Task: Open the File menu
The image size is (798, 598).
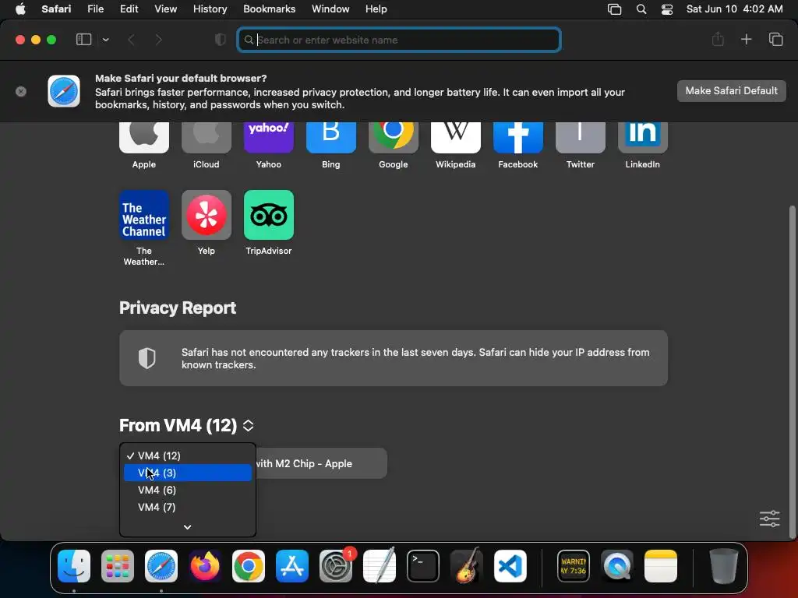Action: click(x=95, y=9)
